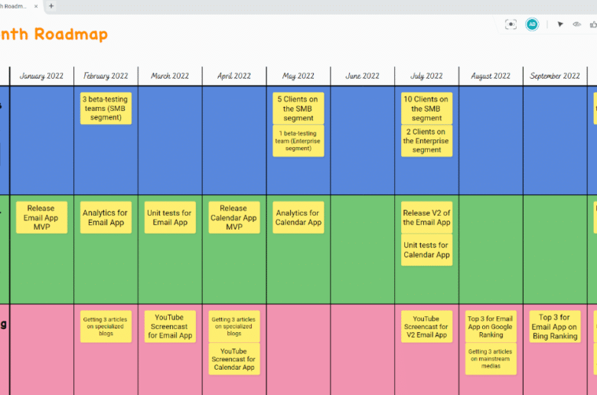This screenshot has width=597, height=395.
Task: Click the thumbs-up reactions icon
Action: tap(592, 24)
